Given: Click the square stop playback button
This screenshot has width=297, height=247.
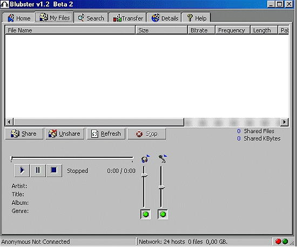Looking at the screenshot, I should click(54, 170).
